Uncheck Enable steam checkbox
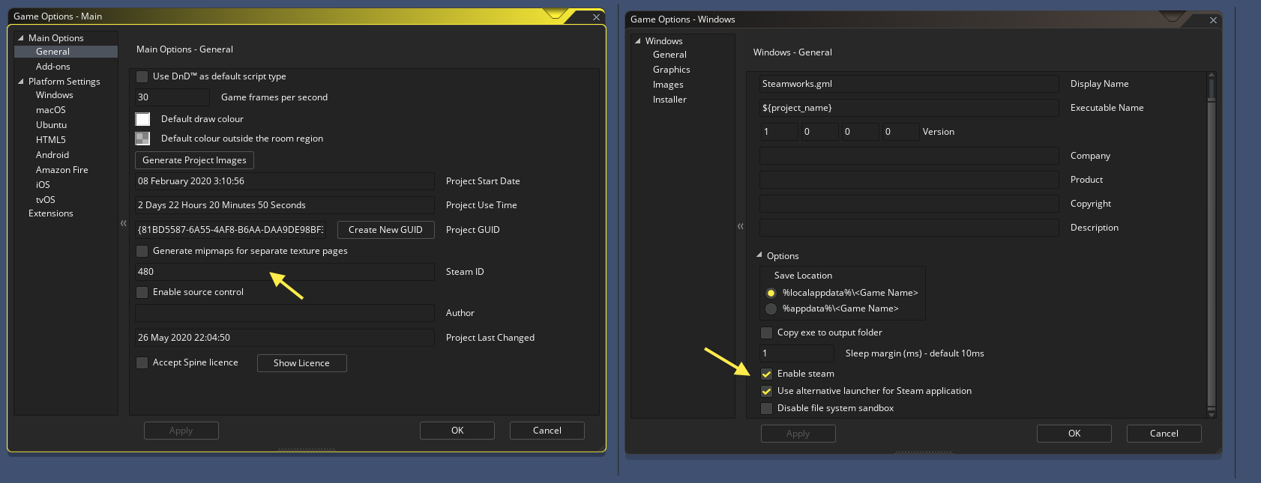Screen dimensions: 1261x483 766,374
